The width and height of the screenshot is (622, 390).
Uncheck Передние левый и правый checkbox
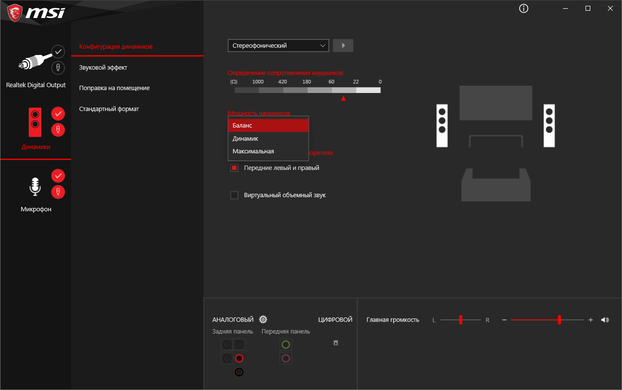click(234, 167)
